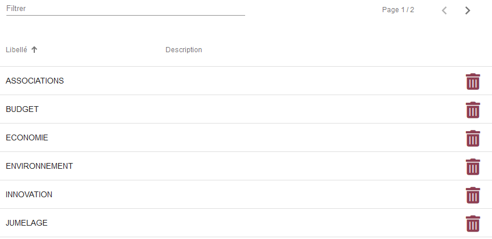Click the sort arrow next to Libellé
492x239 pixels.
click(x=34, y=50)
